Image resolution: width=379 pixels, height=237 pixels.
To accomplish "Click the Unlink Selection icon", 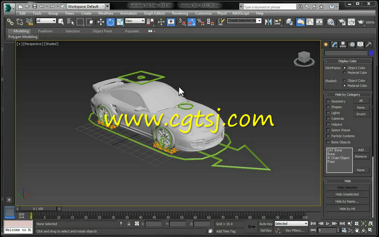I will pyautogui.click(x=19, y=22).
